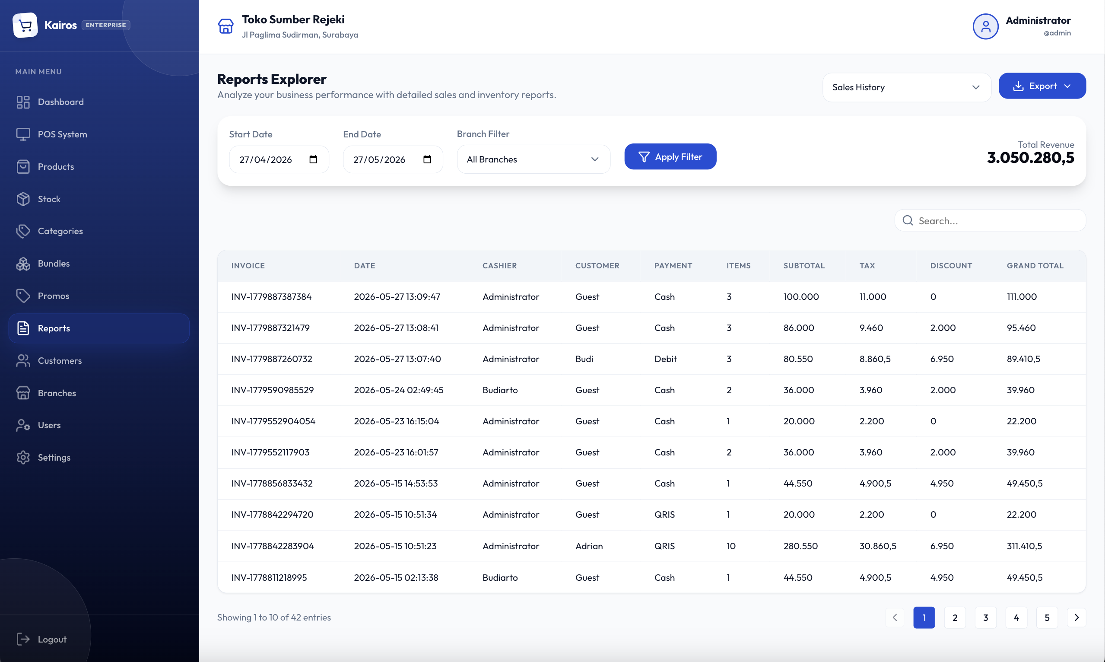Image resolution: width=1105 pixels, height=662 pixels.
Task: Click invoice INV-1779887260732
Action: click(272, 359)
